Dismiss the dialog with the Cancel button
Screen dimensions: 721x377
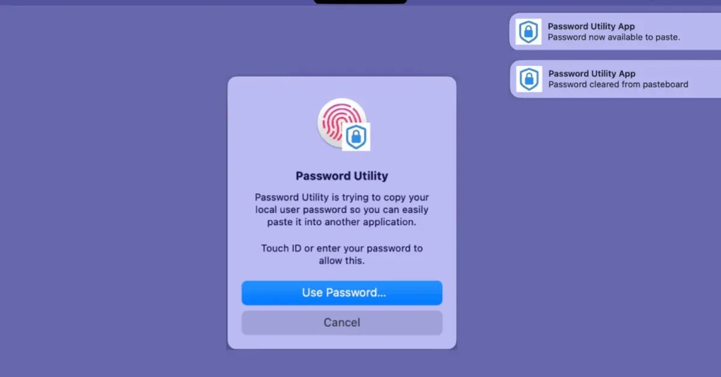pyautogui.click(x=342, y=322)
